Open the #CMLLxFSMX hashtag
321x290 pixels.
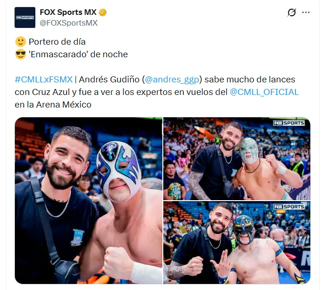tap(44, 80)
